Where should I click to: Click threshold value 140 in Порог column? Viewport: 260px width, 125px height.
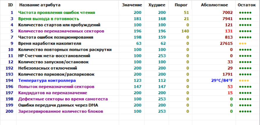pyautogui.click(x=184, y=31)
